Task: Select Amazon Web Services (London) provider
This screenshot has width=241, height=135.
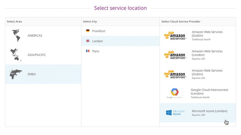Action: [198, 55]
